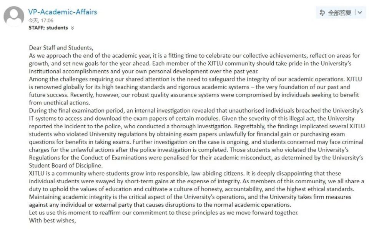Click the line starting 'Let us use this moment'
The image size is (369, 229).
[164, 213]
